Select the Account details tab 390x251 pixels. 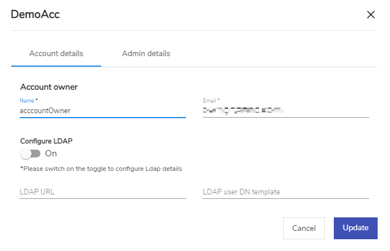point(56,54)
